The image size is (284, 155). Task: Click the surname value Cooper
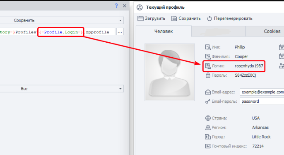point(241,56)
